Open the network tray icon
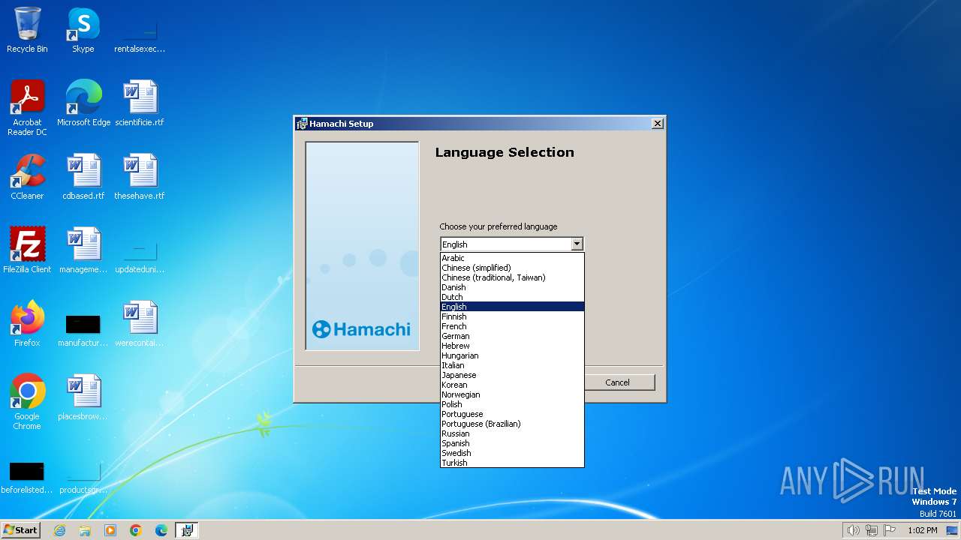The height and width of the screenshot is (540, 961). click(872, 530)
